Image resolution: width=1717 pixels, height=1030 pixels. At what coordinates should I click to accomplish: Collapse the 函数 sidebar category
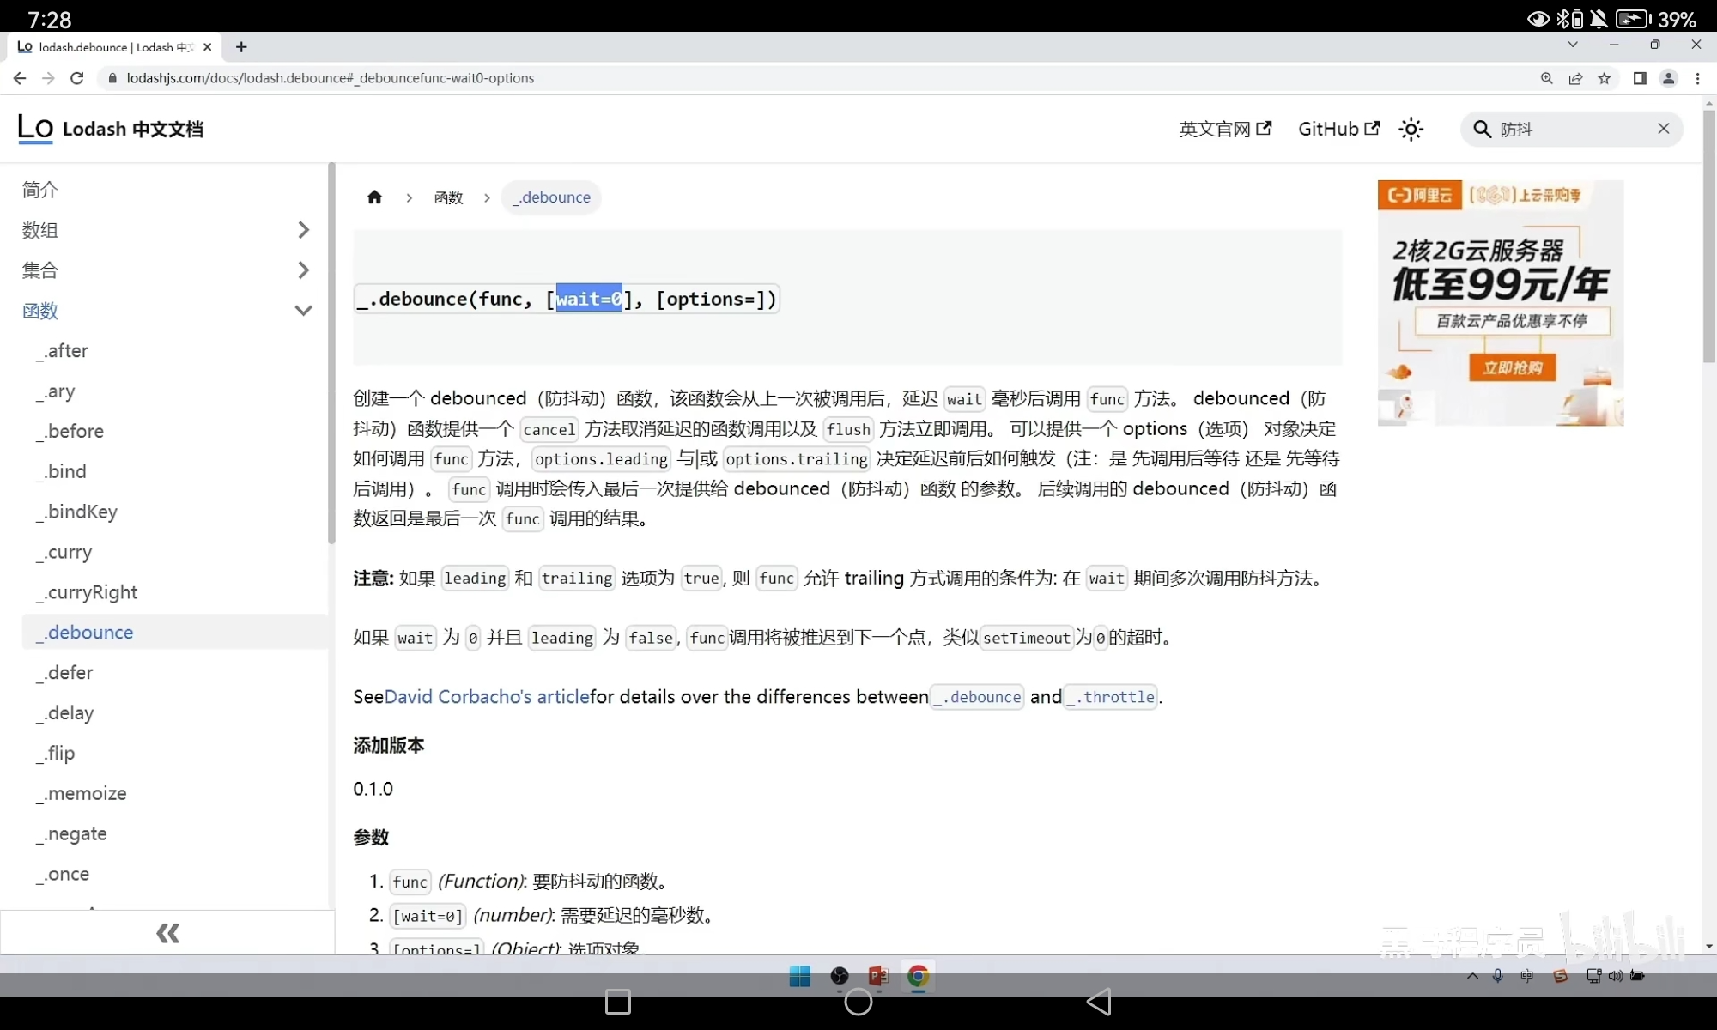302,311
